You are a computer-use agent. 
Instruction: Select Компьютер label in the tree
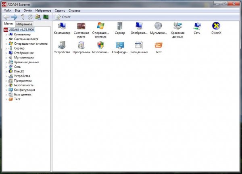(22, 34)
